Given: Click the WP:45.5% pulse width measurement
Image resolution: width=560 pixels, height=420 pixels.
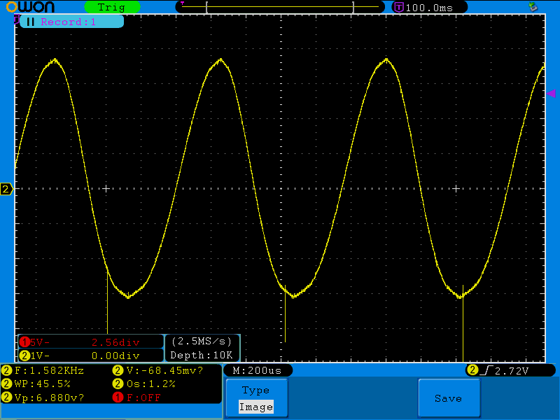Looking at the screenshot, I should tap(36, 384).
